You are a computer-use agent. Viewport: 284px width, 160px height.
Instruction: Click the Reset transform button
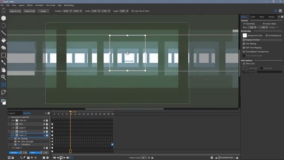(x=43, y=11)
